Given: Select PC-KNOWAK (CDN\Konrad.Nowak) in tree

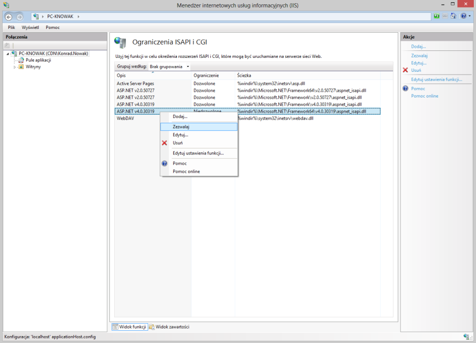Looking at the screenshot, I should [x=54, y=54].
